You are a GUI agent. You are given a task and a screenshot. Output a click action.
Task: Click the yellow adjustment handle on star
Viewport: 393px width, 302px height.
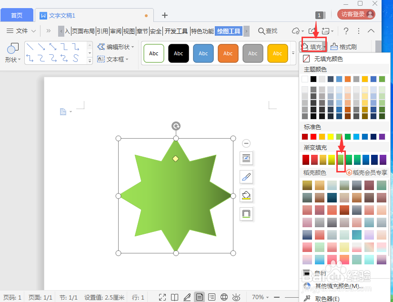tap(175, 159)
